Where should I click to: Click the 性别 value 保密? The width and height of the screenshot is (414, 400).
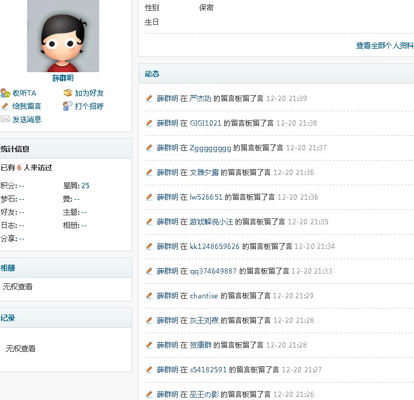(x=206, y=8)
